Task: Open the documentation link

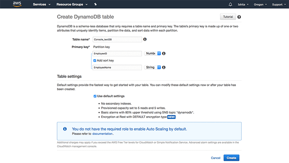Action: coord(102,134)
